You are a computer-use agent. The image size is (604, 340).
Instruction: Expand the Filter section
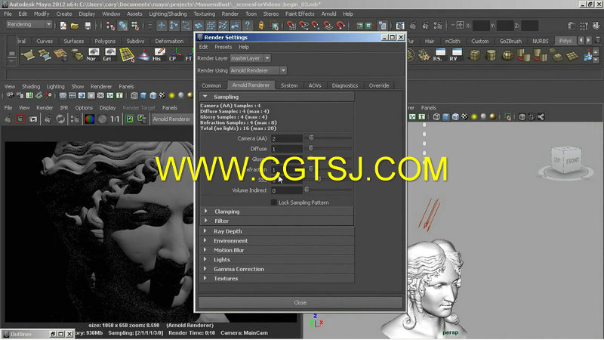(205, 221)
